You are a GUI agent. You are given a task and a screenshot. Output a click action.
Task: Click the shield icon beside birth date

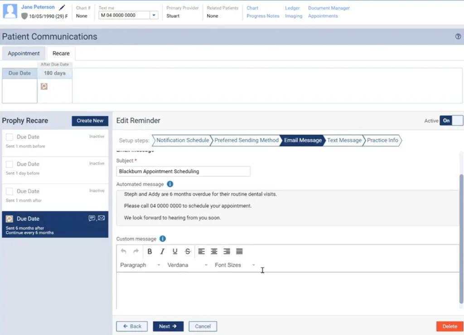[x=24, y=16]
